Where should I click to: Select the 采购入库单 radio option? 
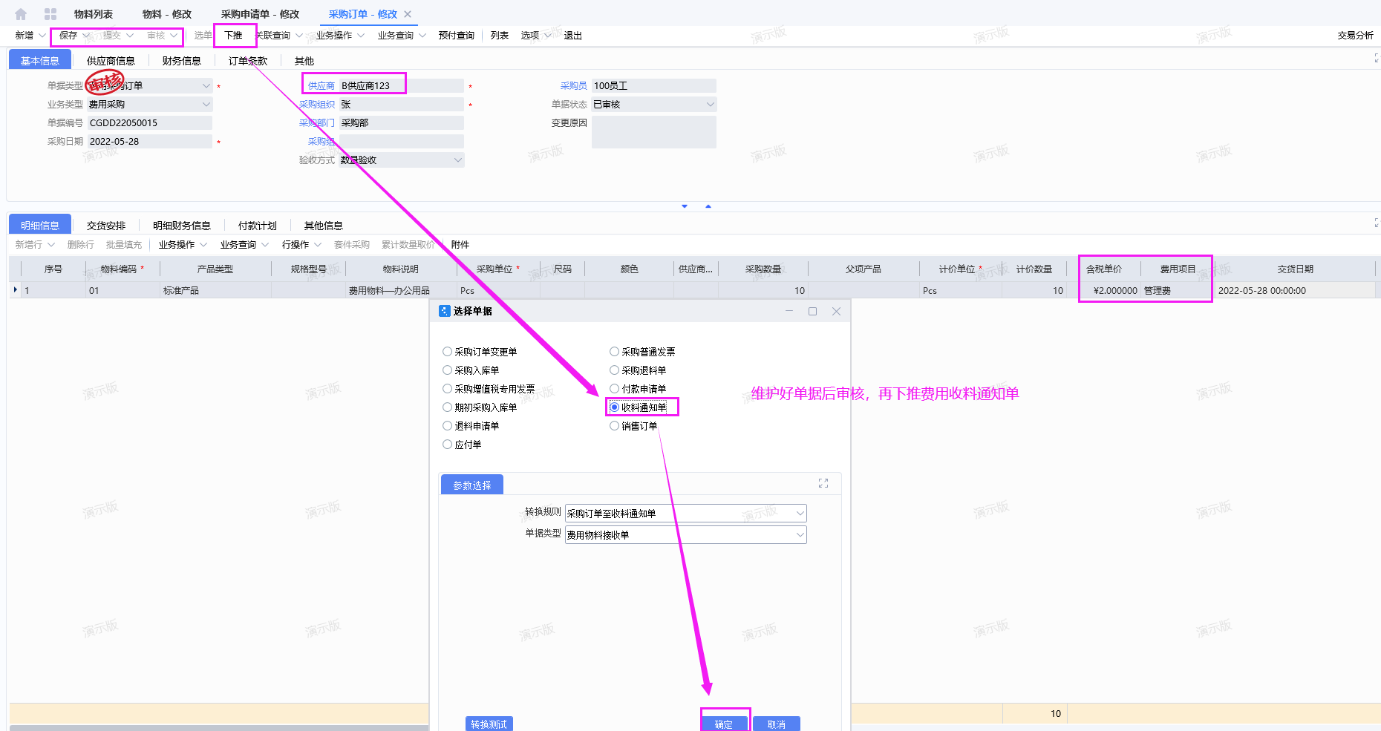[x=448, y=370]
